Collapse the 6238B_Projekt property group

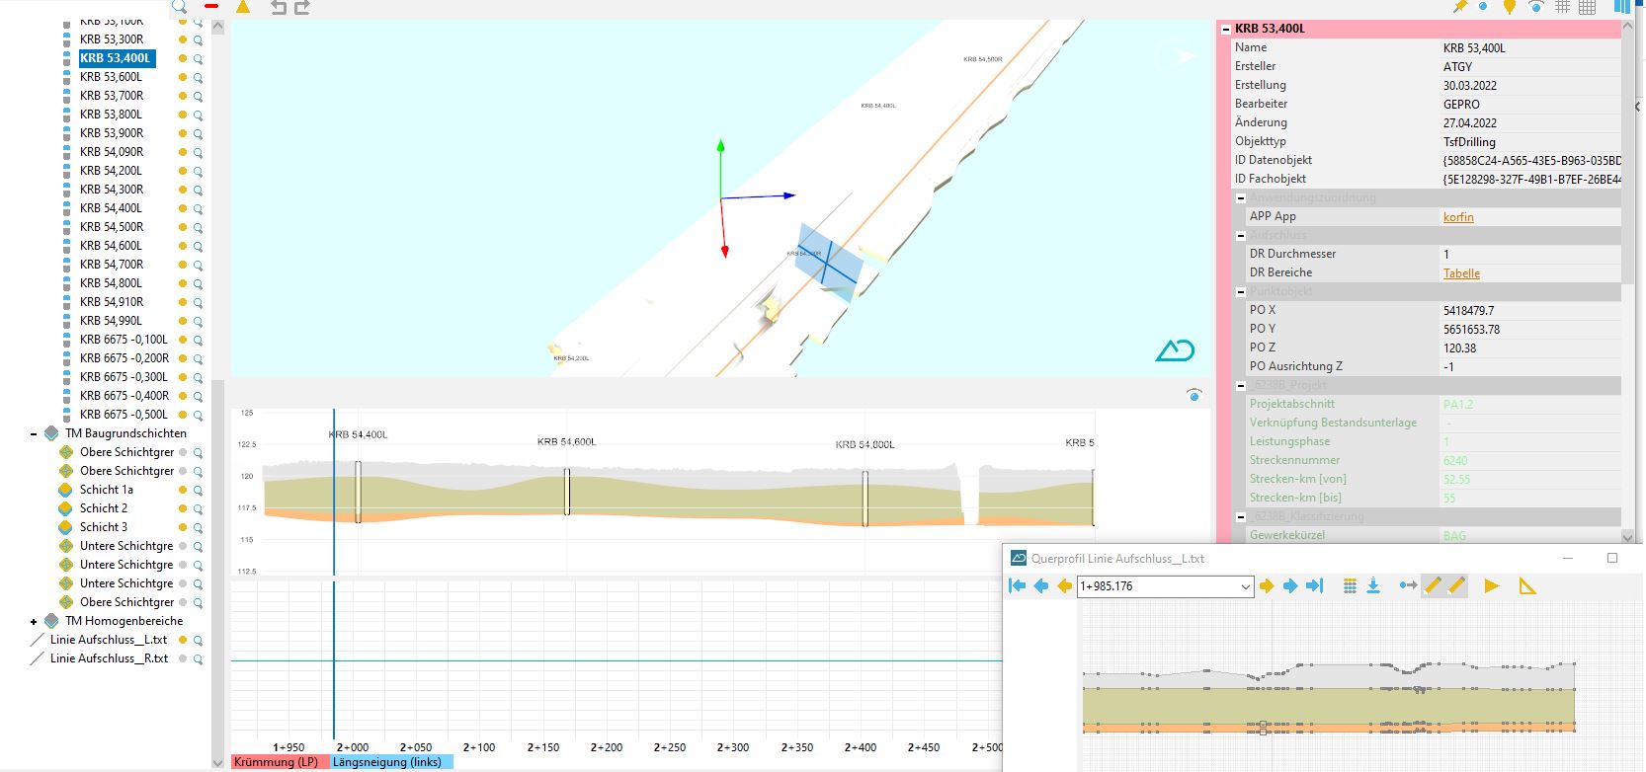[1241, 385]
